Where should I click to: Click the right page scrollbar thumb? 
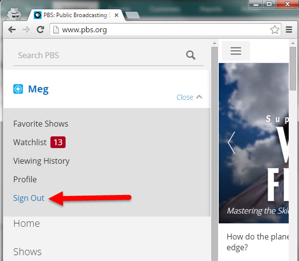click(293, 68)
